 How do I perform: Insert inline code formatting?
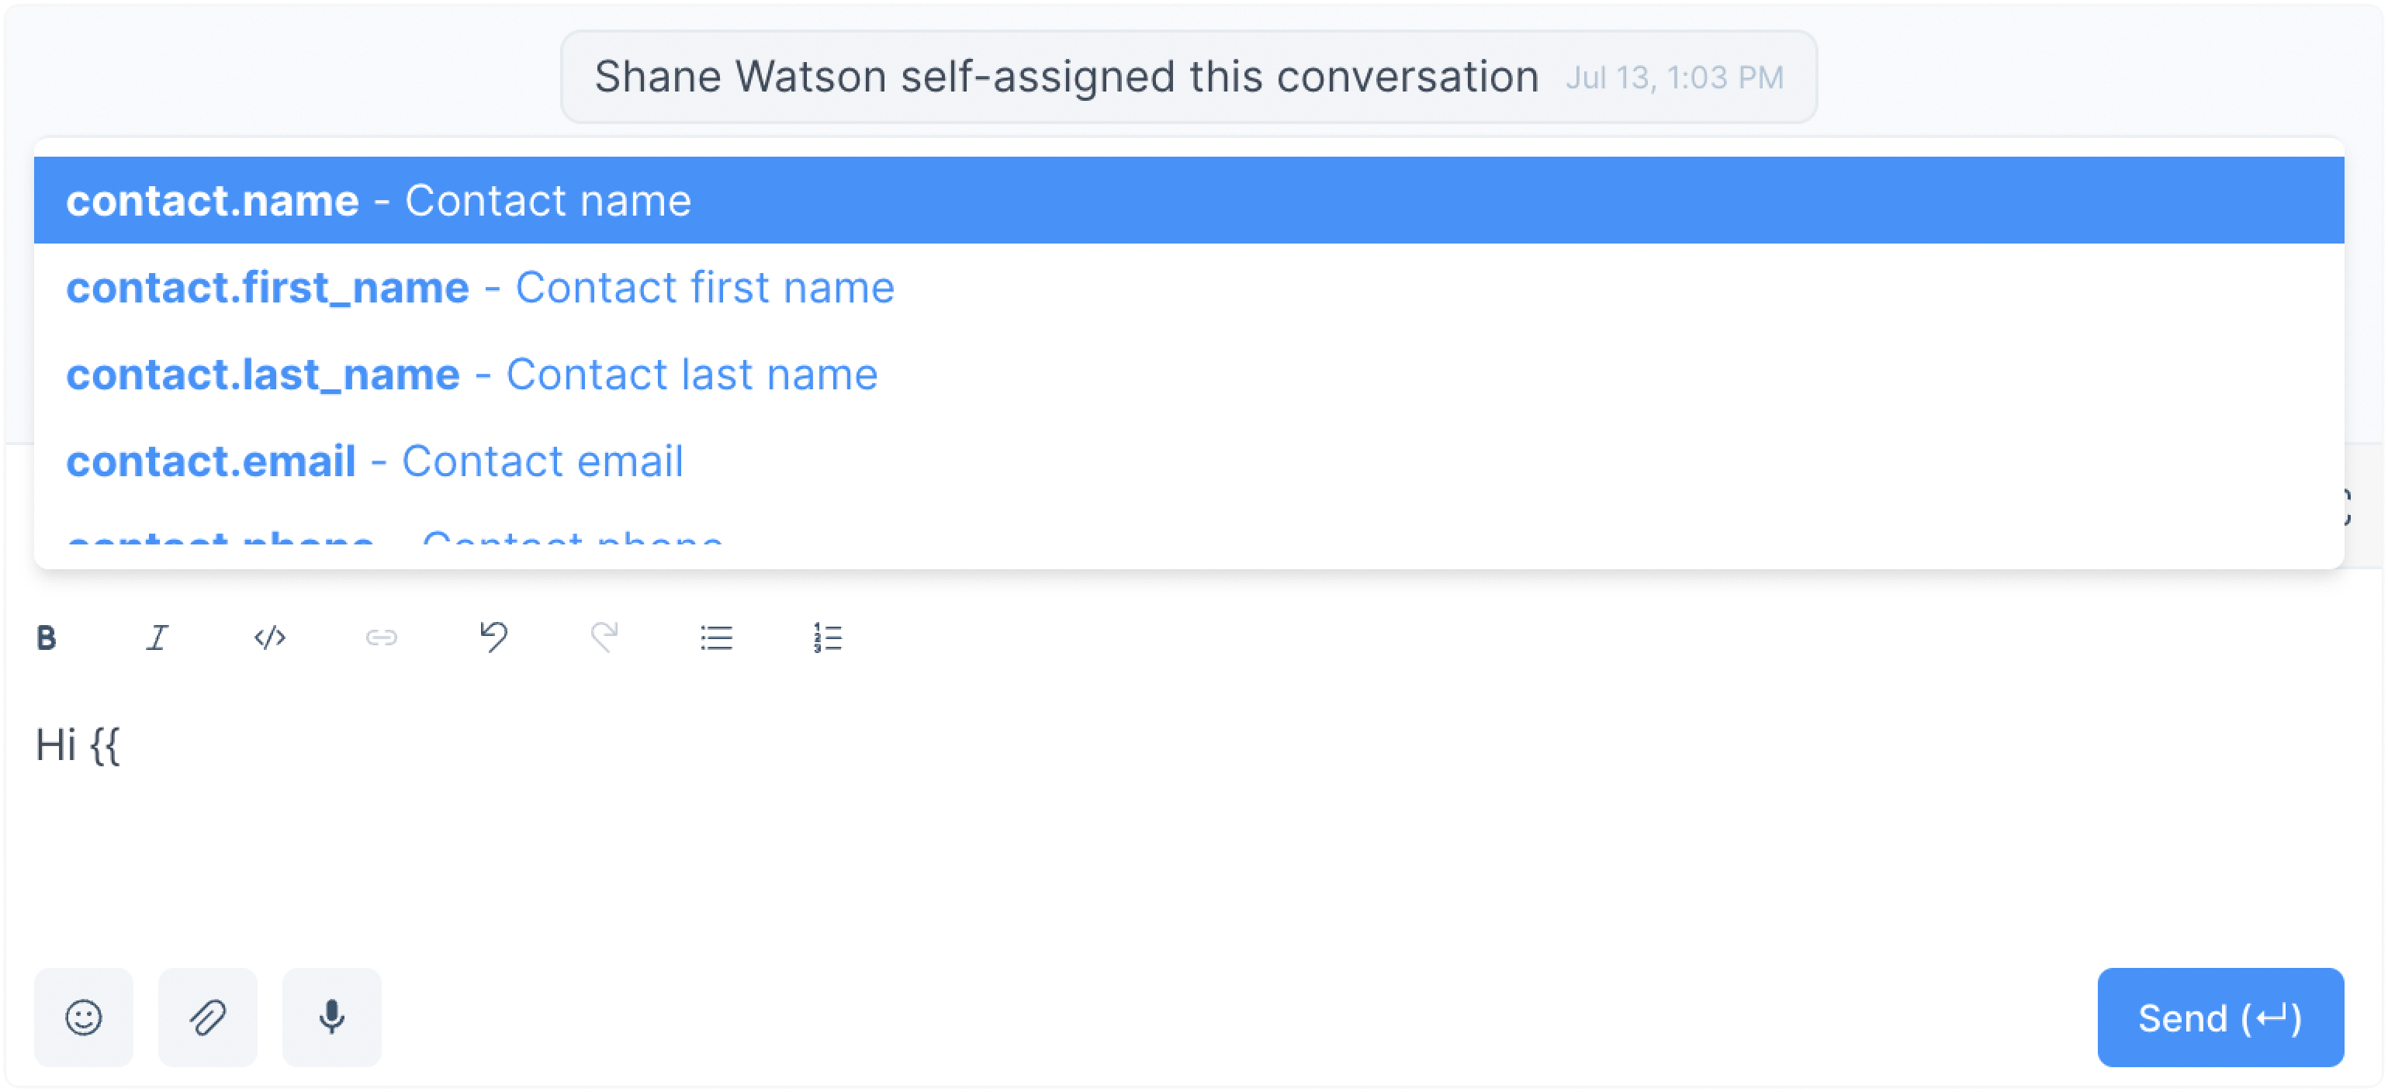coord(270,638)
